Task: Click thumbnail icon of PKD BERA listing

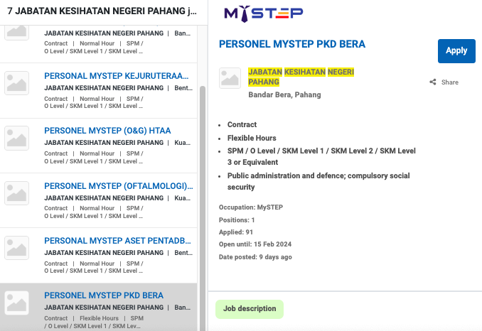Action: 17,303
